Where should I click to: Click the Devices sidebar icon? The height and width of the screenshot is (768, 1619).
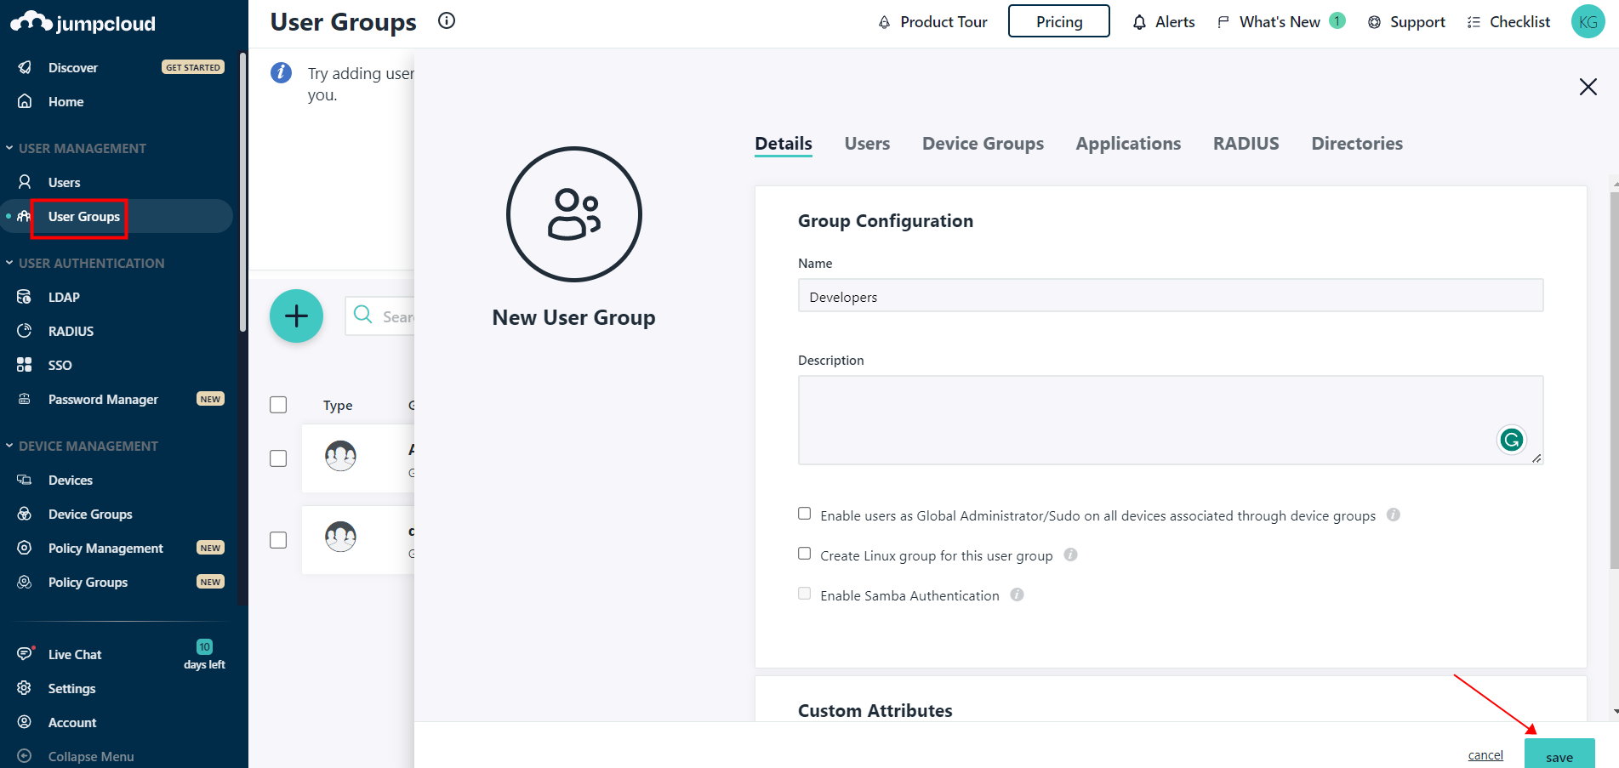(x=25, y=480)
